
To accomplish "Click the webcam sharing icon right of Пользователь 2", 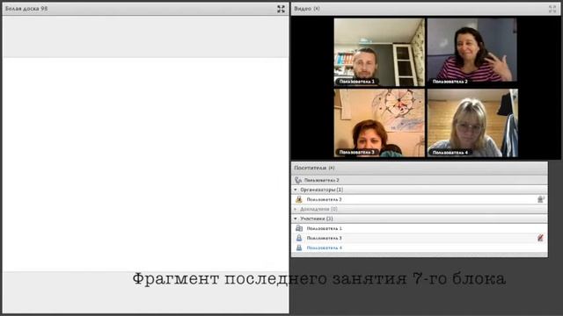I will click(x=541, y=199).
